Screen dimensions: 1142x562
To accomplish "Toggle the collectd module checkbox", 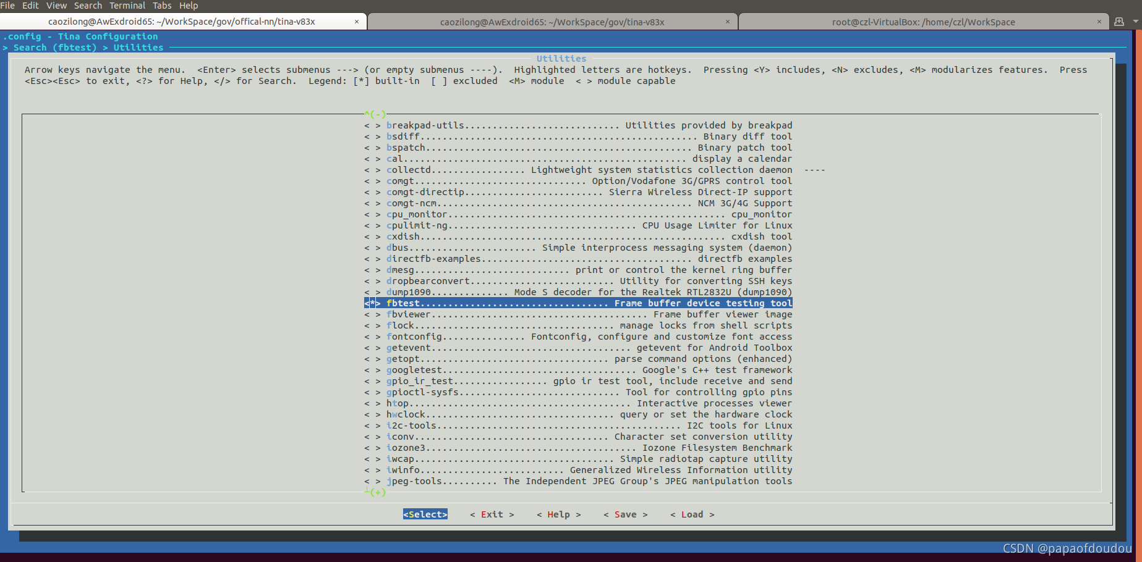I will 372,170.
